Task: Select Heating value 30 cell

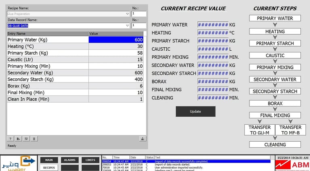Action: pos(116,46)
